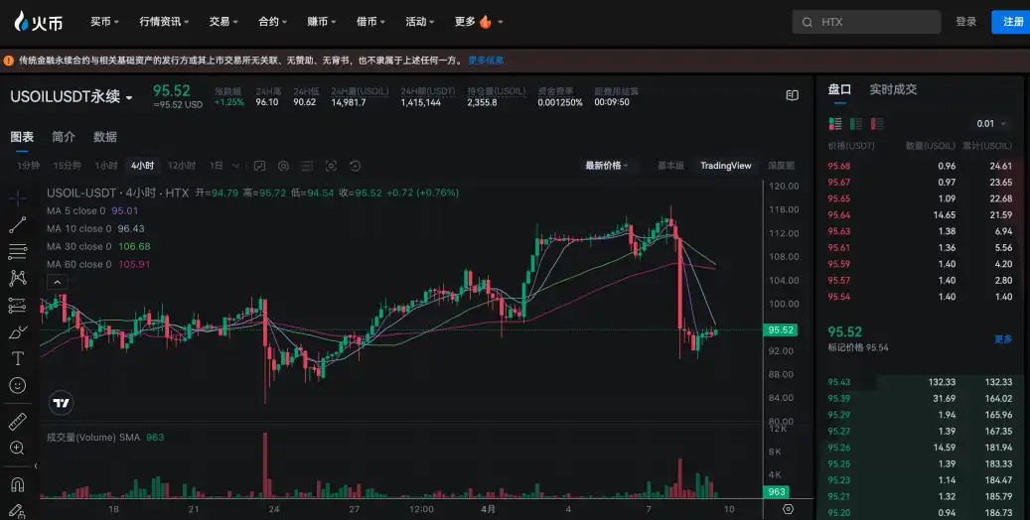Show only sell orders in order book
This screenshot has width=1030, height=520.
(x=876, y=124)
